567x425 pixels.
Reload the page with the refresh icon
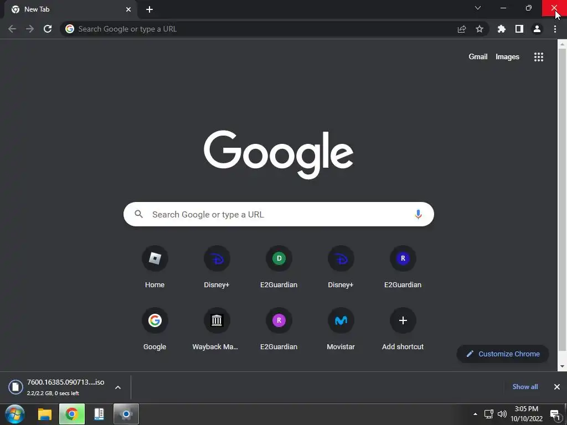tap(48, 29)
